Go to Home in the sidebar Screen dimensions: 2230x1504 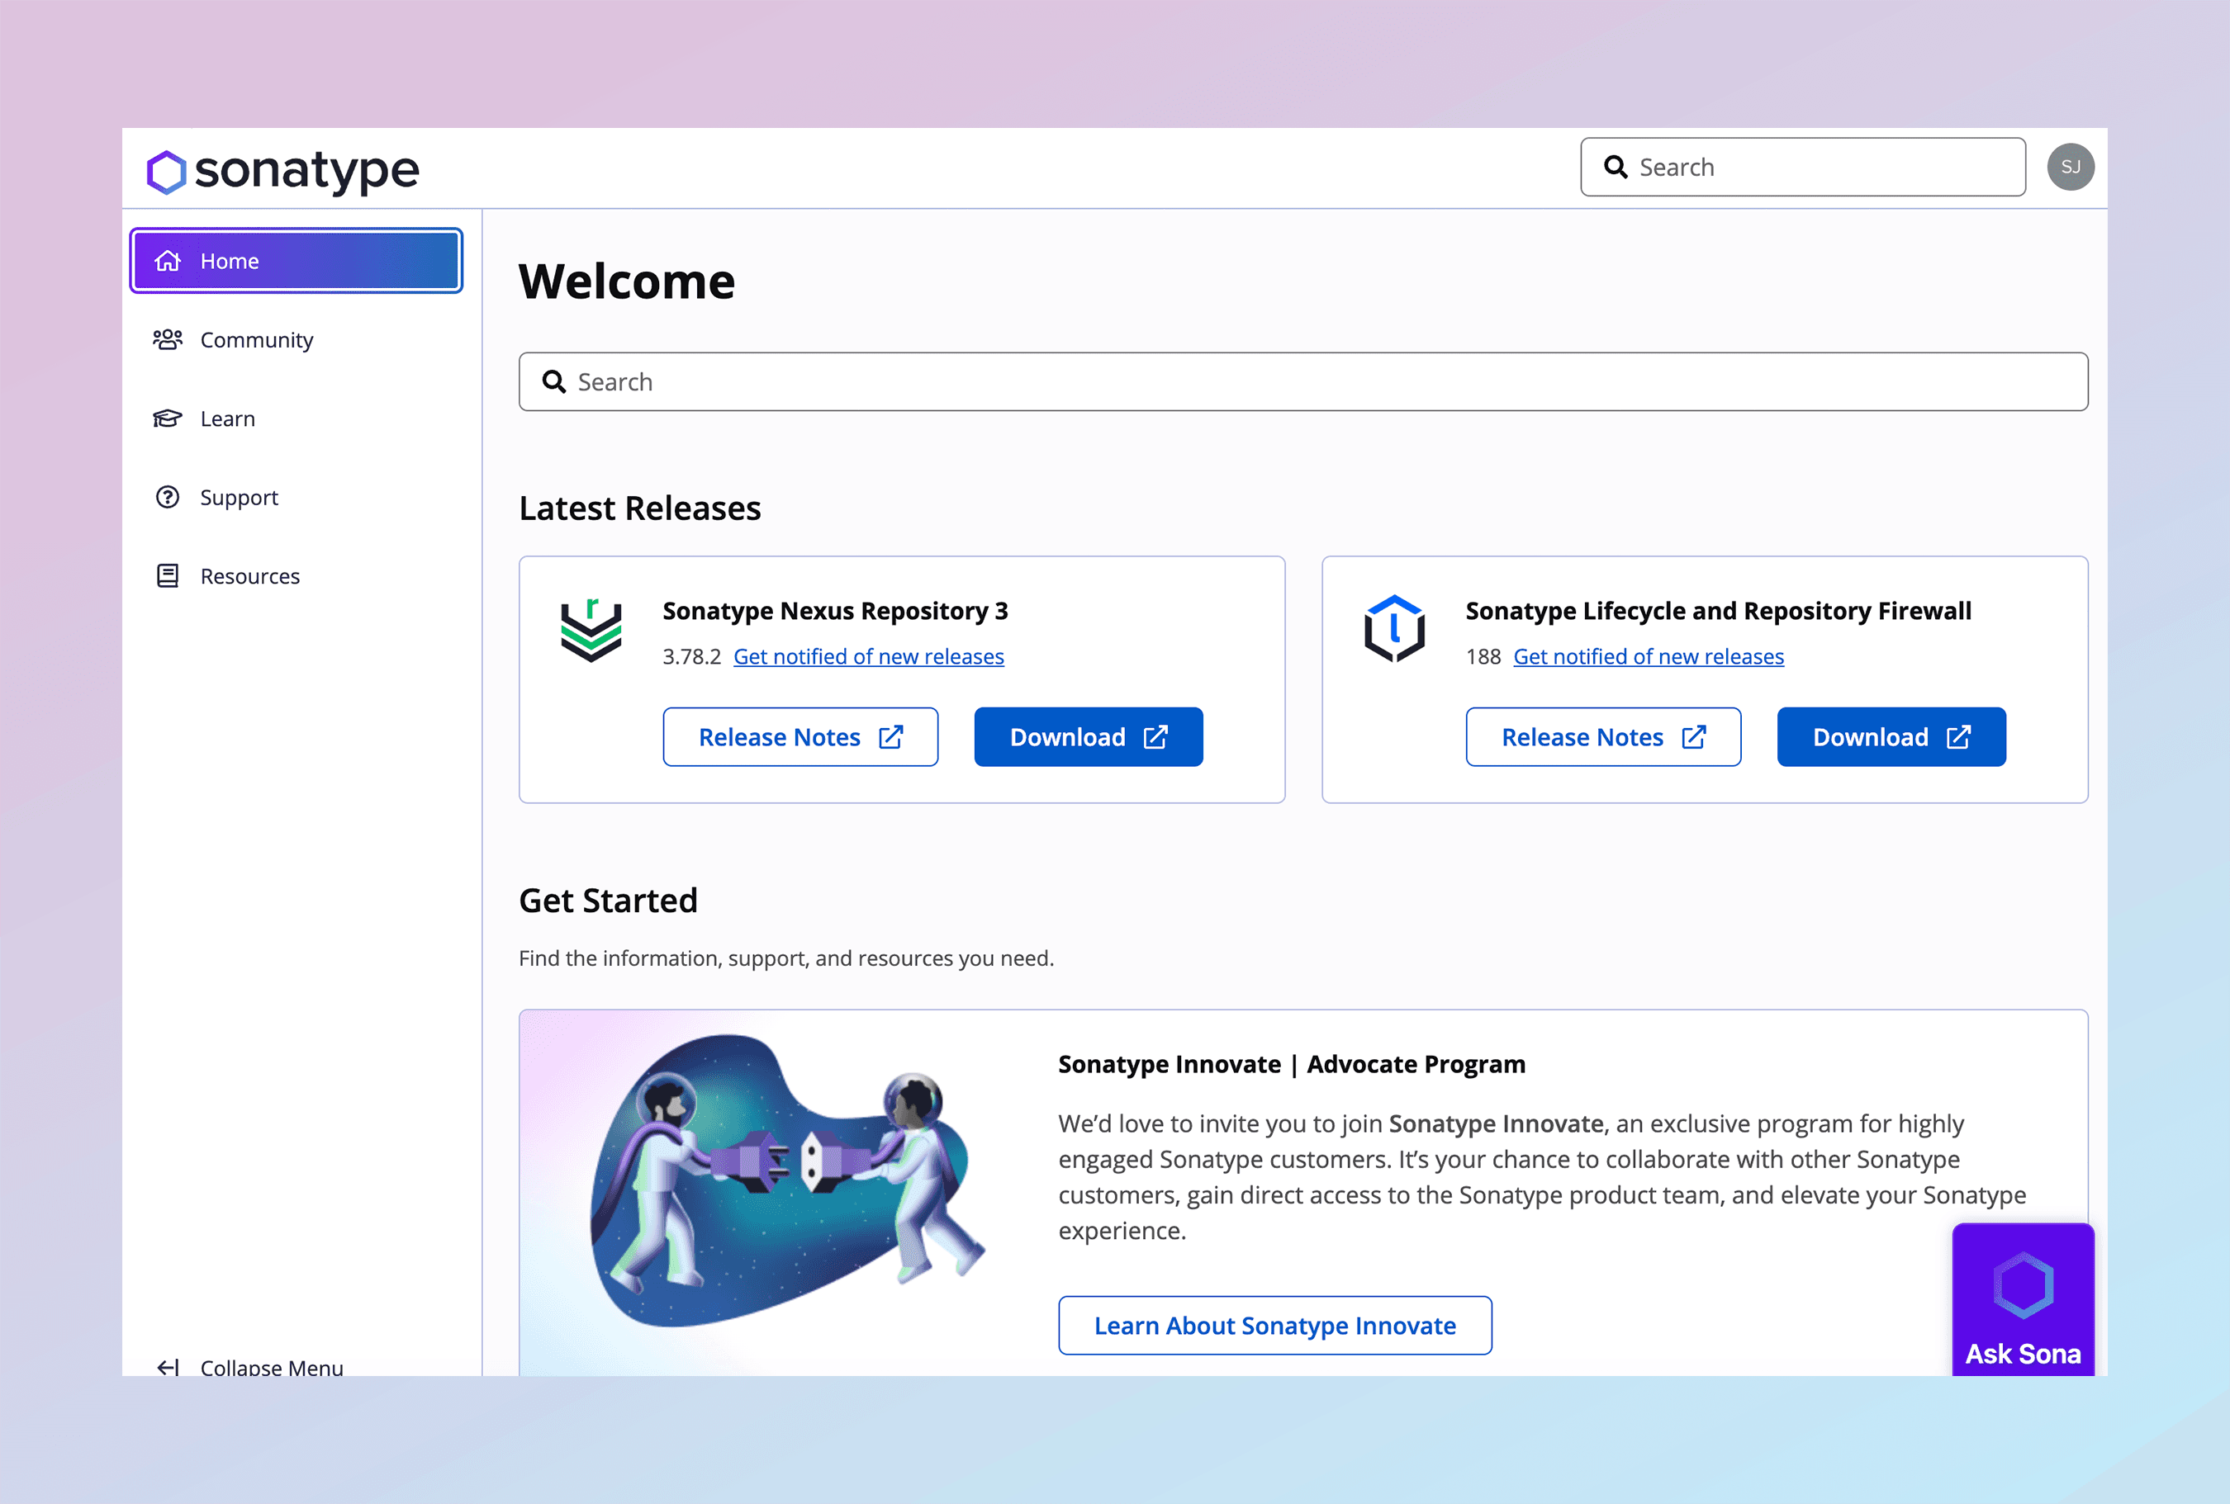pyautogui.click(x=297, y=261)
